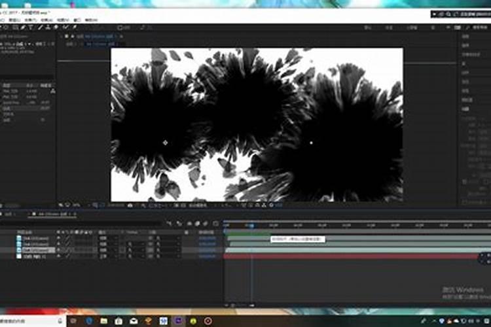The width and height of the screenshot is (491, 327).
Task: Open the track matte dropdown of the bottom solid layer
Action: click(136, 256)
